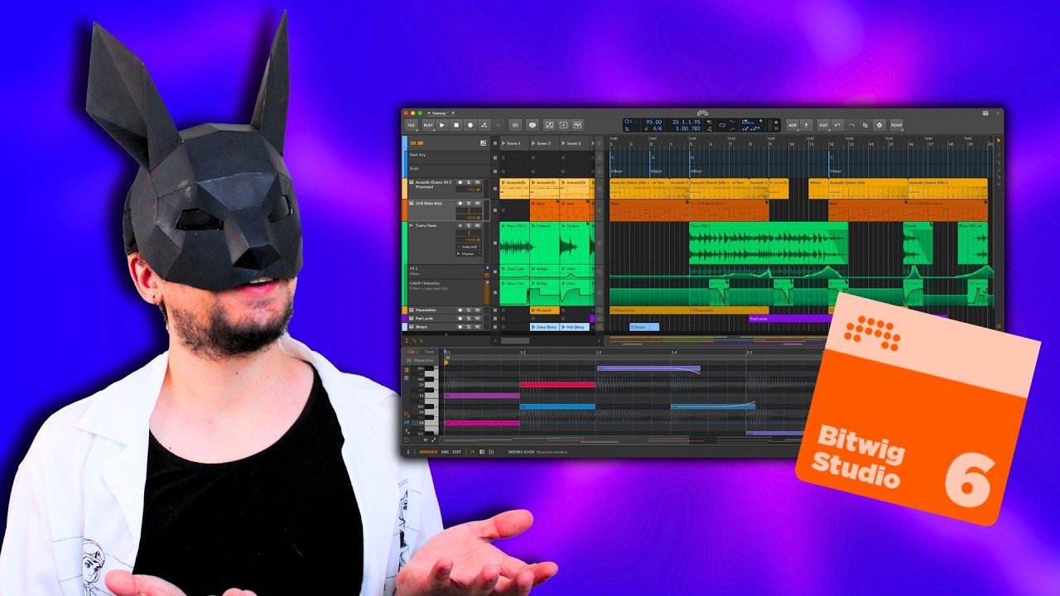Screen dimensions: 1060x596
Task: Click the global Record button
Action: click(x=470, y=125)
